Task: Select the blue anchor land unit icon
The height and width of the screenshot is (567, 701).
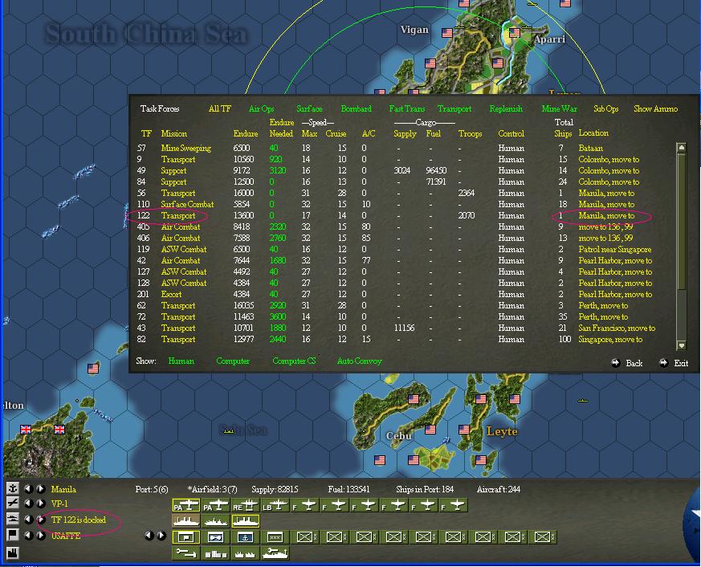Action: pos(245,537)
